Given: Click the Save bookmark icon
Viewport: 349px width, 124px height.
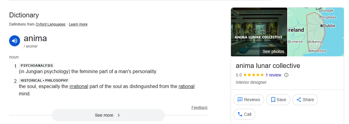Looking at the screenshot, I should [273, 100].
